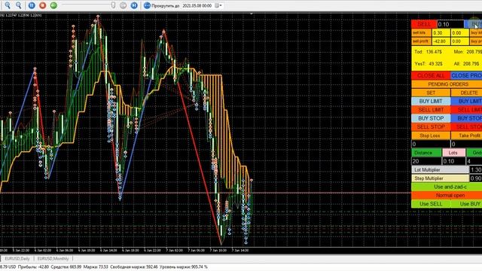This screenshot has width=482, height=271.
Task: Click the Stop Loss label button
Action: pos(431,135)
